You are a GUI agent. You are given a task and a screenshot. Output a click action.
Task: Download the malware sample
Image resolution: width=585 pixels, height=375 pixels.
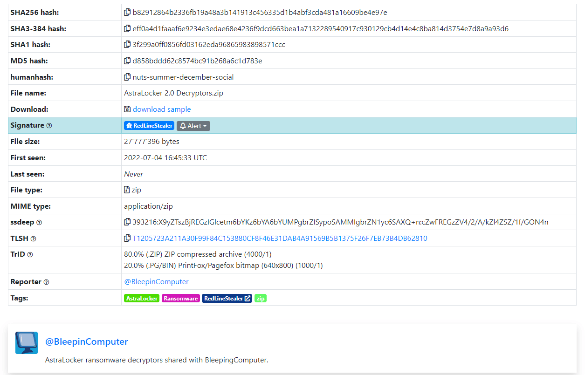tap(161, 109)
